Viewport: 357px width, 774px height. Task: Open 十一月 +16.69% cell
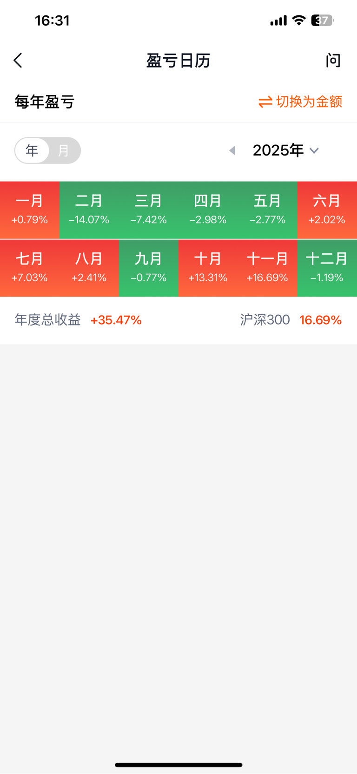click(x=268, y=268)
